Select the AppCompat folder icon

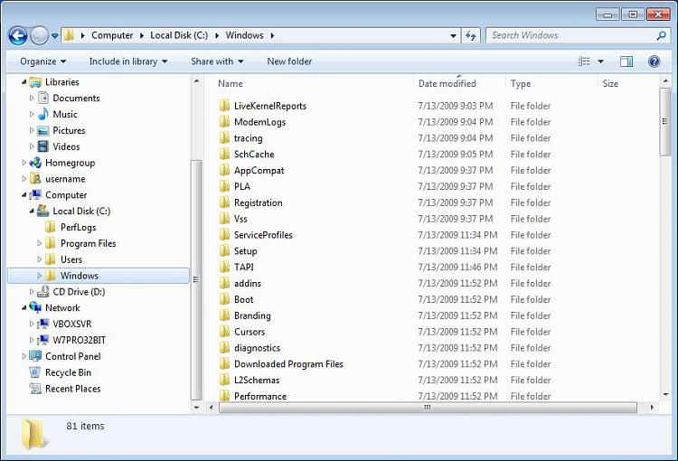(x=224, y=170)
